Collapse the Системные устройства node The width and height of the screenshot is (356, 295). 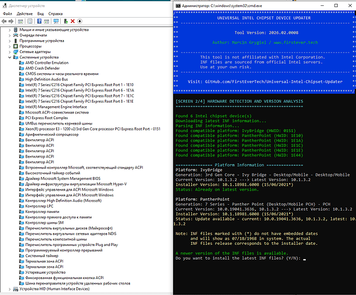[9, 57]
